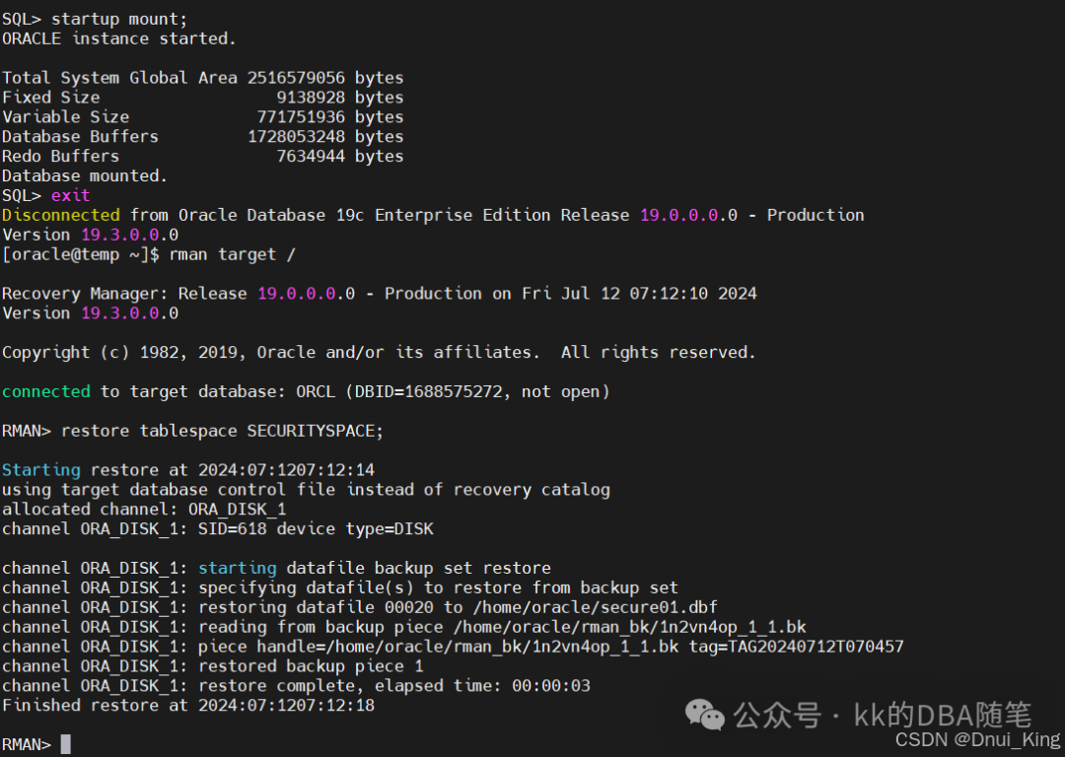The width and height of the screenshot is (1065, 757).
Task: Click the 'Database mounted.' line
Action: [x=85, y=175]
